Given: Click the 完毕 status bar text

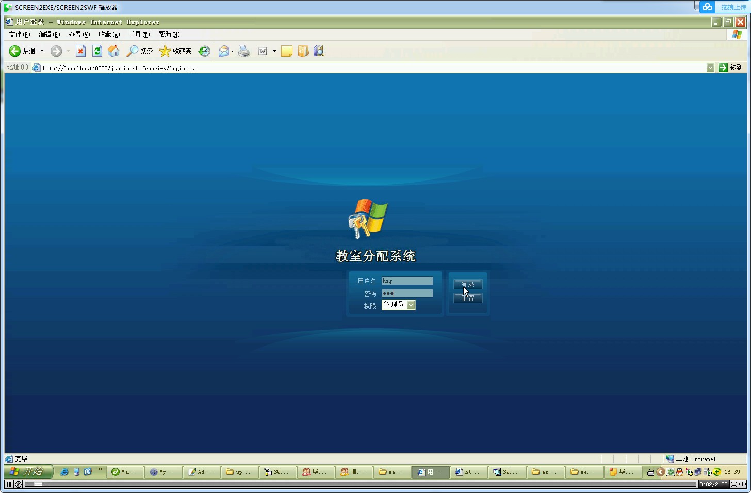Looking at the screenshot, I should [x=21, y=459].
